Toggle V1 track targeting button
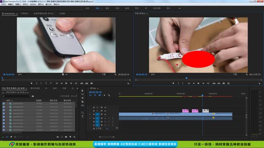264x148 pixels. 97,114
